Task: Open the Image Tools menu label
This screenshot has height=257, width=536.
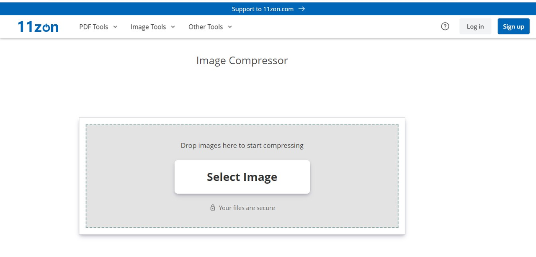Action: (x=148, y=27)
